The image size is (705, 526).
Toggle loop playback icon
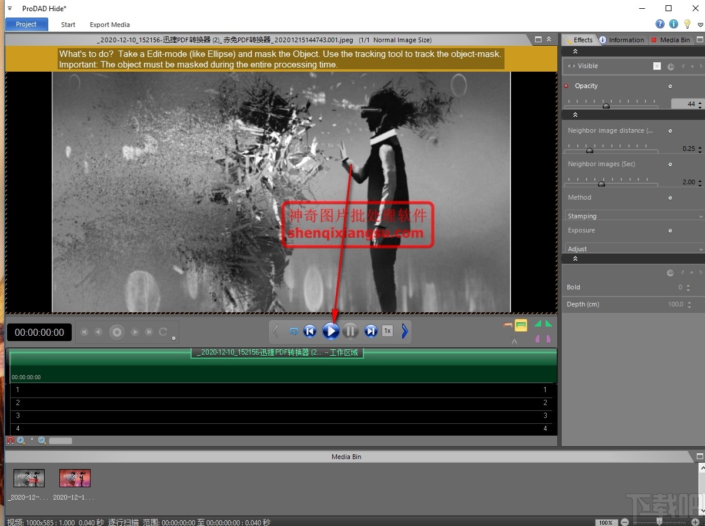pyautogui.click(x=293, y=331)
